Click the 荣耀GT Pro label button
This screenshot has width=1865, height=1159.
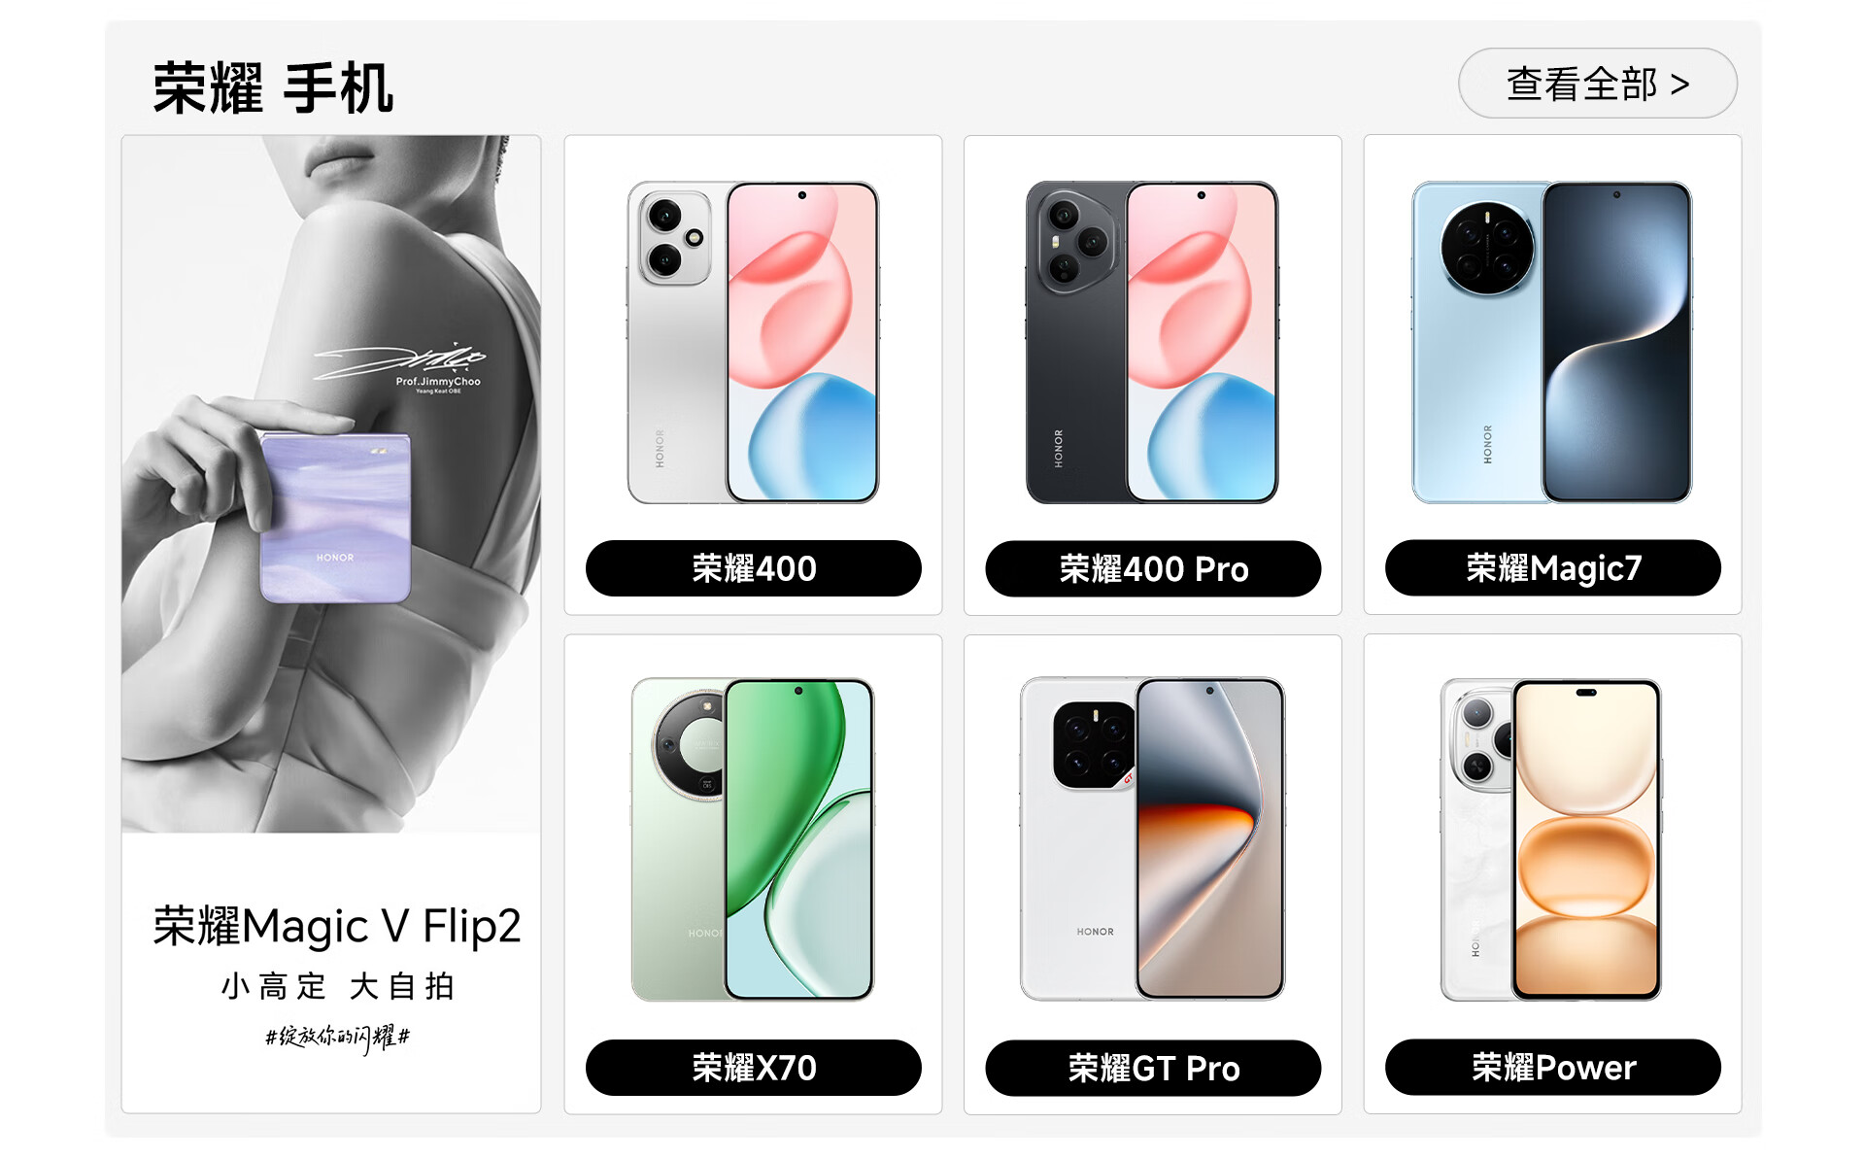coord(1153,1068)
